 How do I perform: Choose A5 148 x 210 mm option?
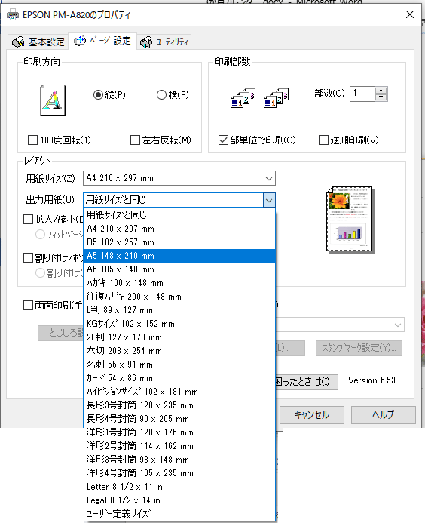pos(179,256)
